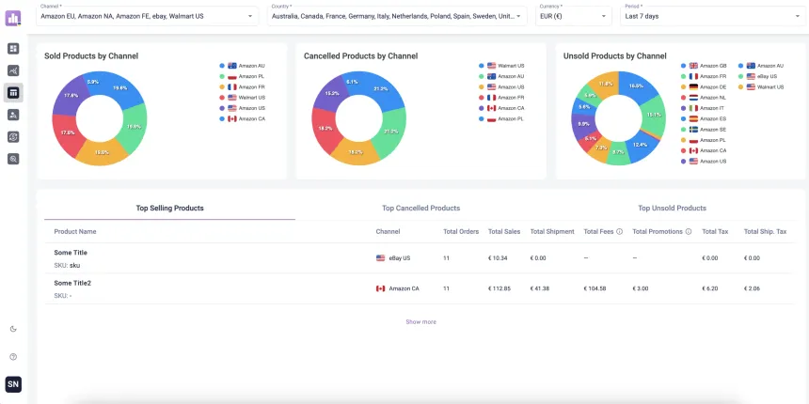The image size is (809, 404).
Task: Open the Currency EUR dropdown
Action: [x=573, y=16]
